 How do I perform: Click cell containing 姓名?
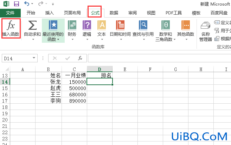49,75
